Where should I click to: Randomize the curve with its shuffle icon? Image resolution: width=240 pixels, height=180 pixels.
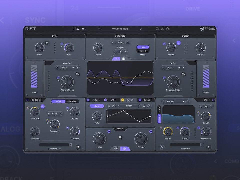[x=113, y=106]
